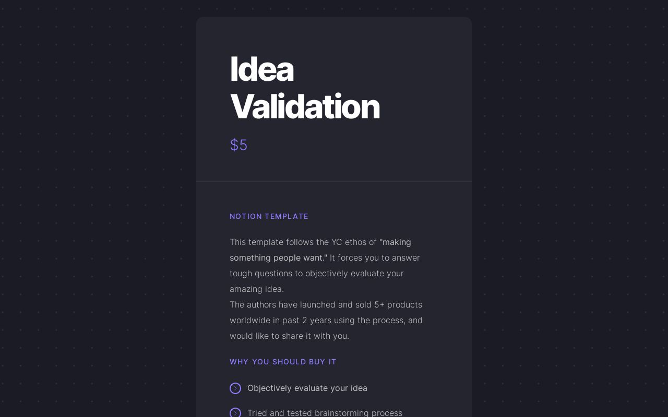
Task: Click the chevron icon beside "Tried and tested brainstorming process"
Action: tap(235, 413)
